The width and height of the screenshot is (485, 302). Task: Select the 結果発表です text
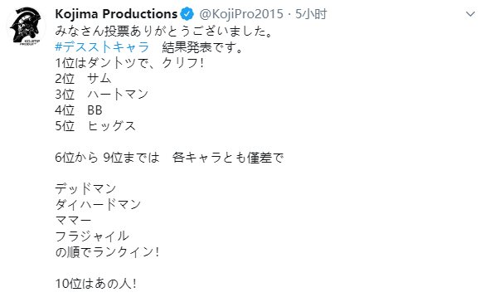tap(202, 47)
